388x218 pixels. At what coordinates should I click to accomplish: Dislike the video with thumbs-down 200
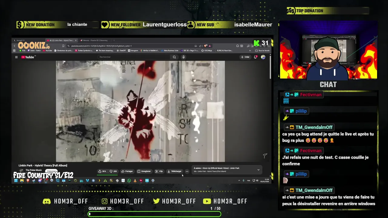click(113, 171)
